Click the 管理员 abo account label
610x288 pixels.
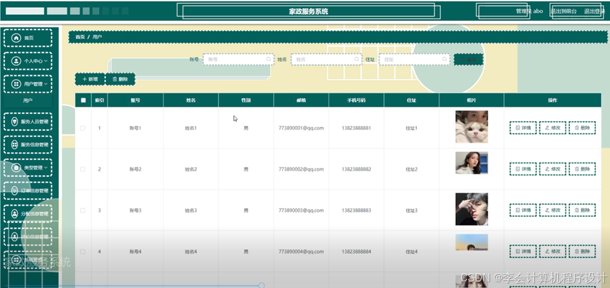coord(529,11)
